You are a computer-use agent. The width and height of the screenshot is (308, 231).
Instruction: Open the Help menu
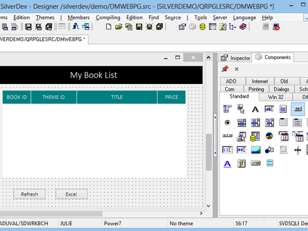click(x=268, y=18)
